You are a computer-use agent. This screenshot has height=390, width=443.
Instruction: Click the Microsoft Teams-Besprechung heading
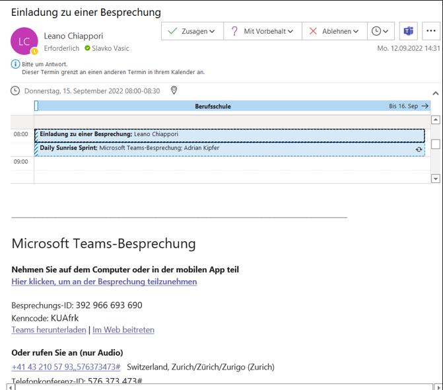pos(104,243)
